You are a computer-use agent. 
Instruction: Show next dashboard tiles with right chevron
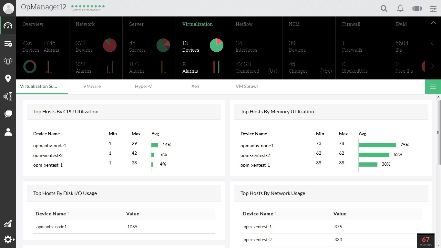[433, 66]
